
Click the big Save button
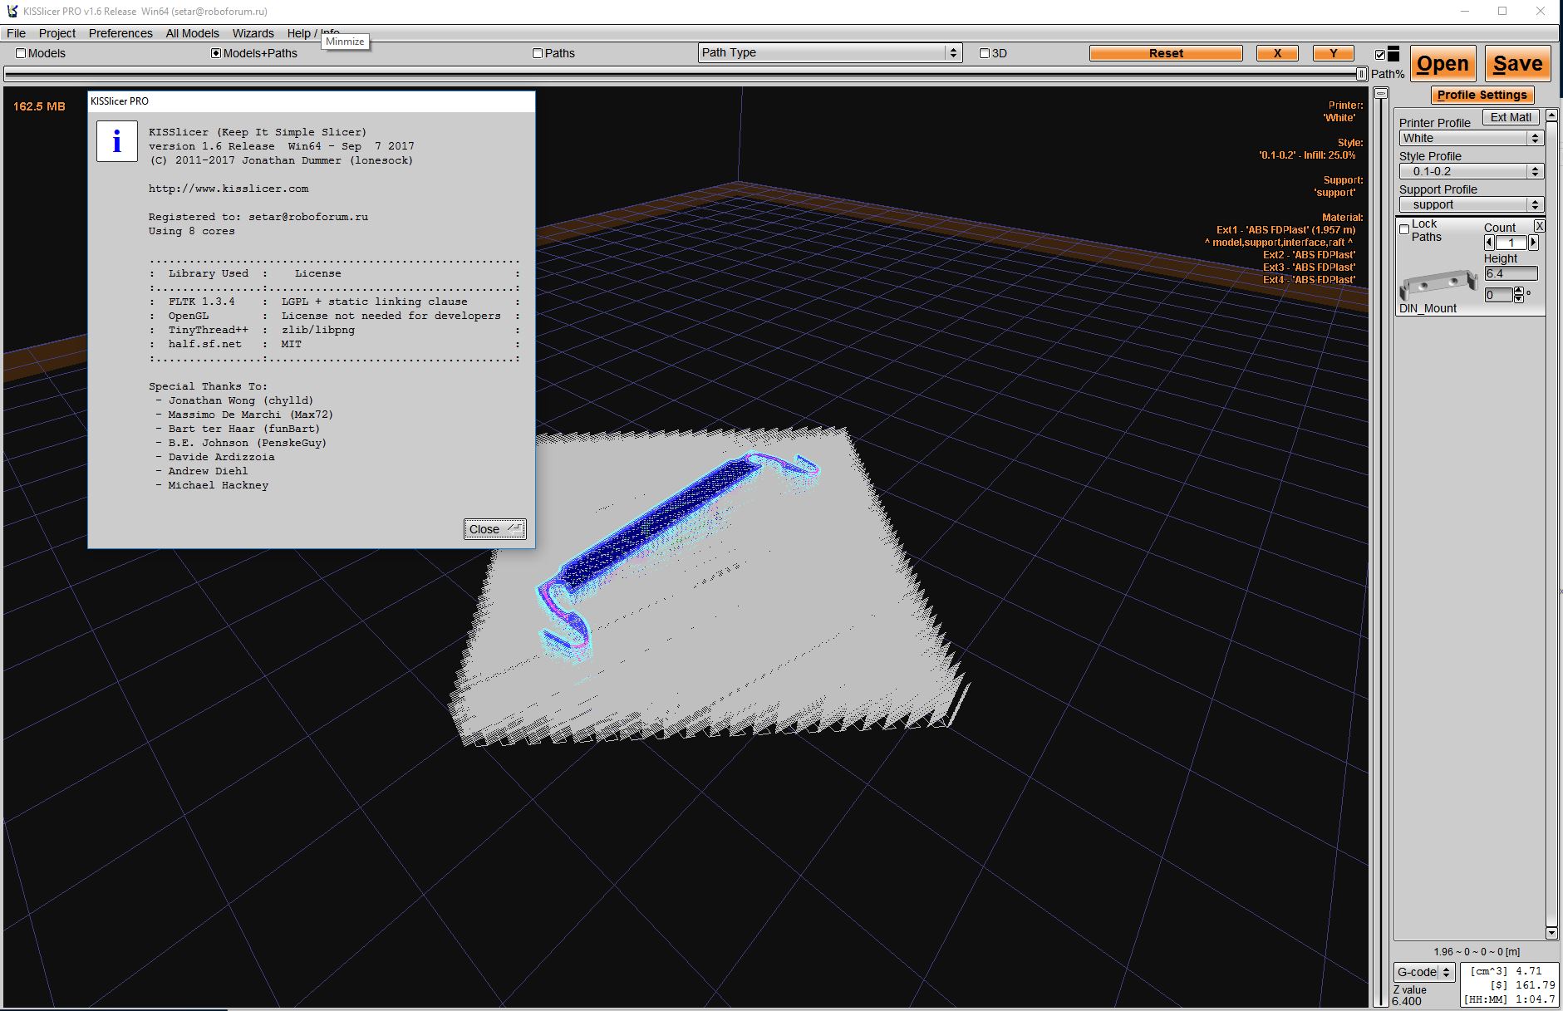[1517, 64]
